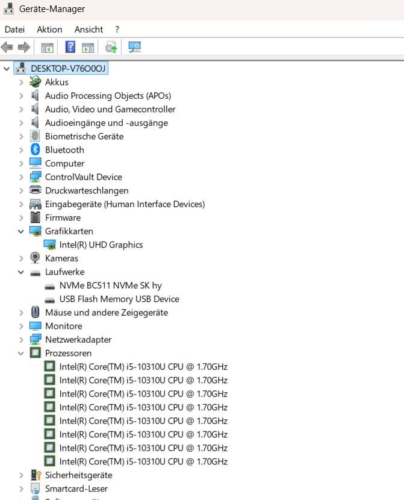Viewport: 404px width, 500px height.
Task: Click the Akkus battery icon
Action: pos(35,82)
